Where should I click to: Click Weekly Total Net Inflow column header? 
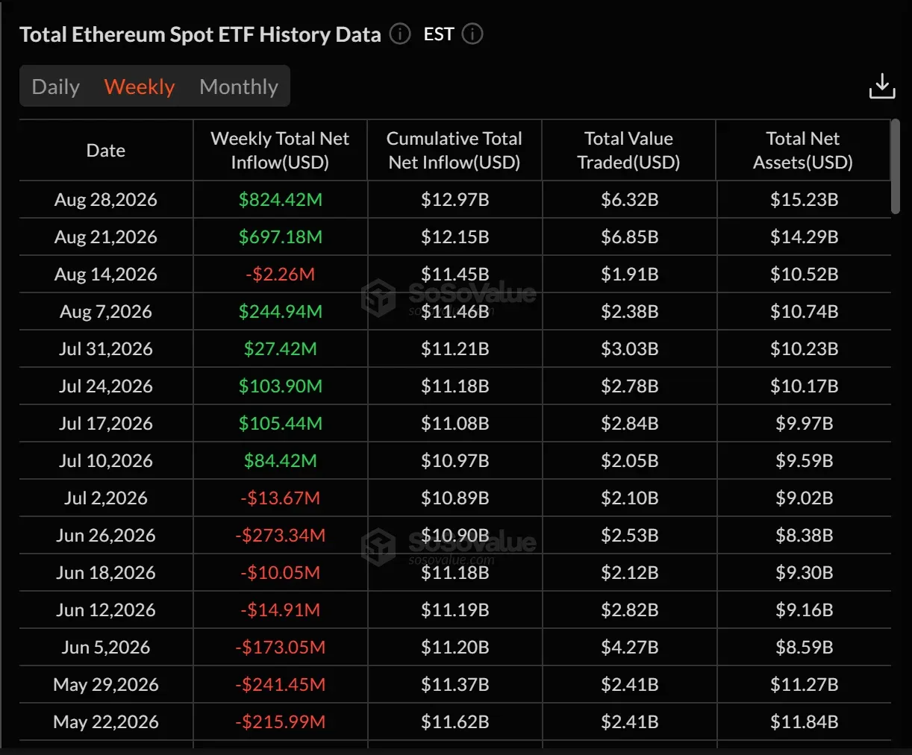click(x=280, y=150)
